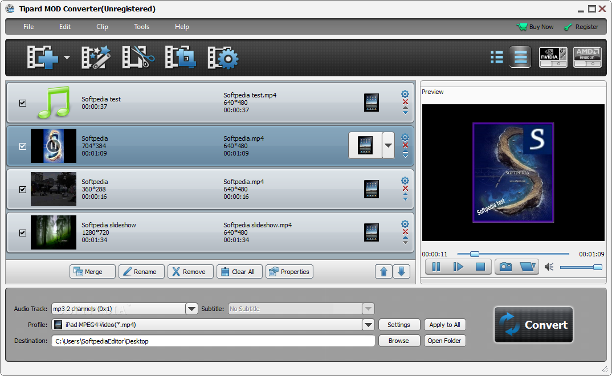Click the Buy Now link
This screenshot has width=612, height=376.
click(x=535, y=27)
